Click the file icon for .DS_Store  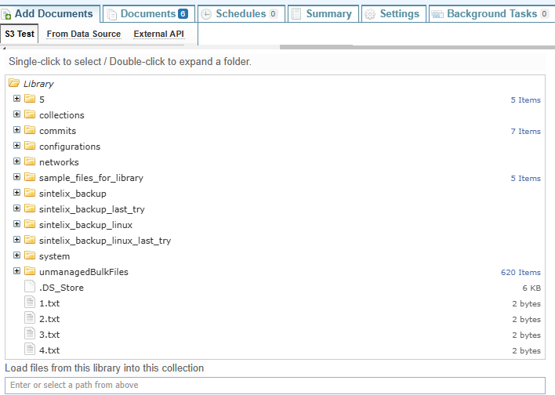click(30, 288)
